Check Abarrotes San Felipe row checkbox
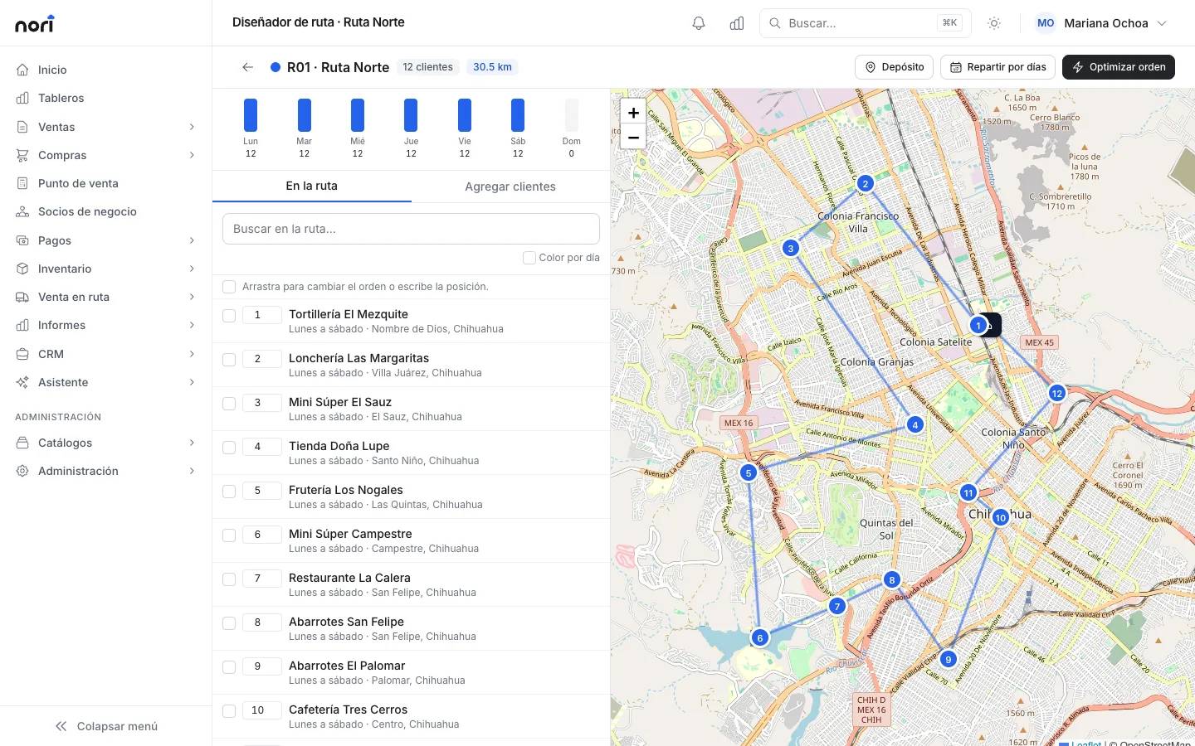This screenshot has height=746, width=1195. [229, 622]
